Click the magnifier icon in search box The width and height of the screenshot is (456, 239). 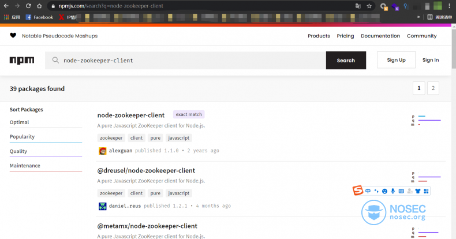(55, 60)
